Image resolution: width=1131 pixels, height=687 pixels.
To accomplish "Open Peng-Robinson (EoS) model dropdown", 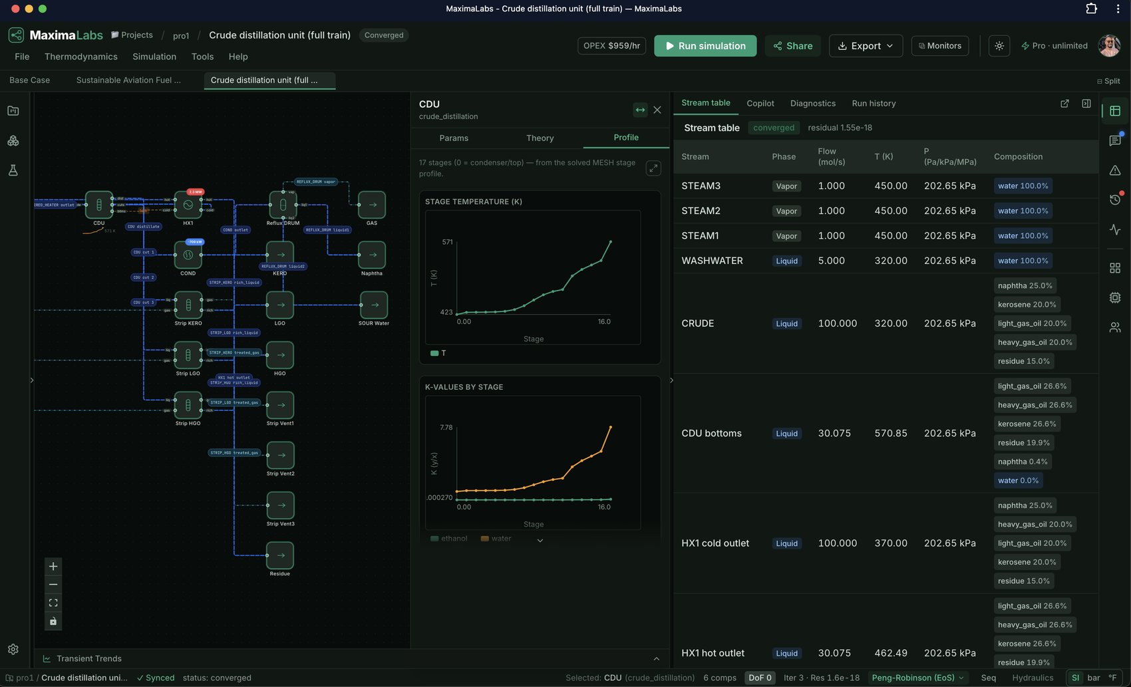I will pos(917,678).
